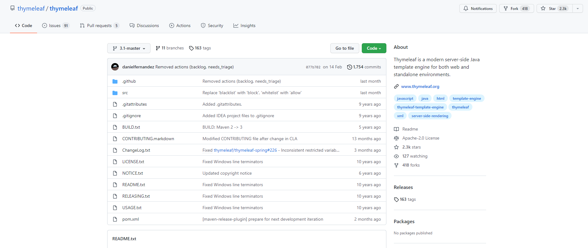The image size is (588, 248).
Task: Open the thymeleaf owner link
Action: click(x=31, y=8)
